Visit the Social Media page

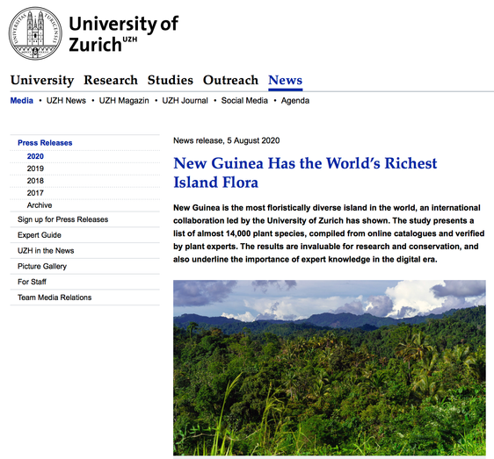pyautogui.click(x=244, y=100)
